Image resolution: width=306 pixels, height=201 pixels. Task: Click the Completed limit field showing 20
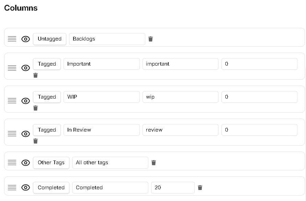pyautogui.click(x=173, y=188)
